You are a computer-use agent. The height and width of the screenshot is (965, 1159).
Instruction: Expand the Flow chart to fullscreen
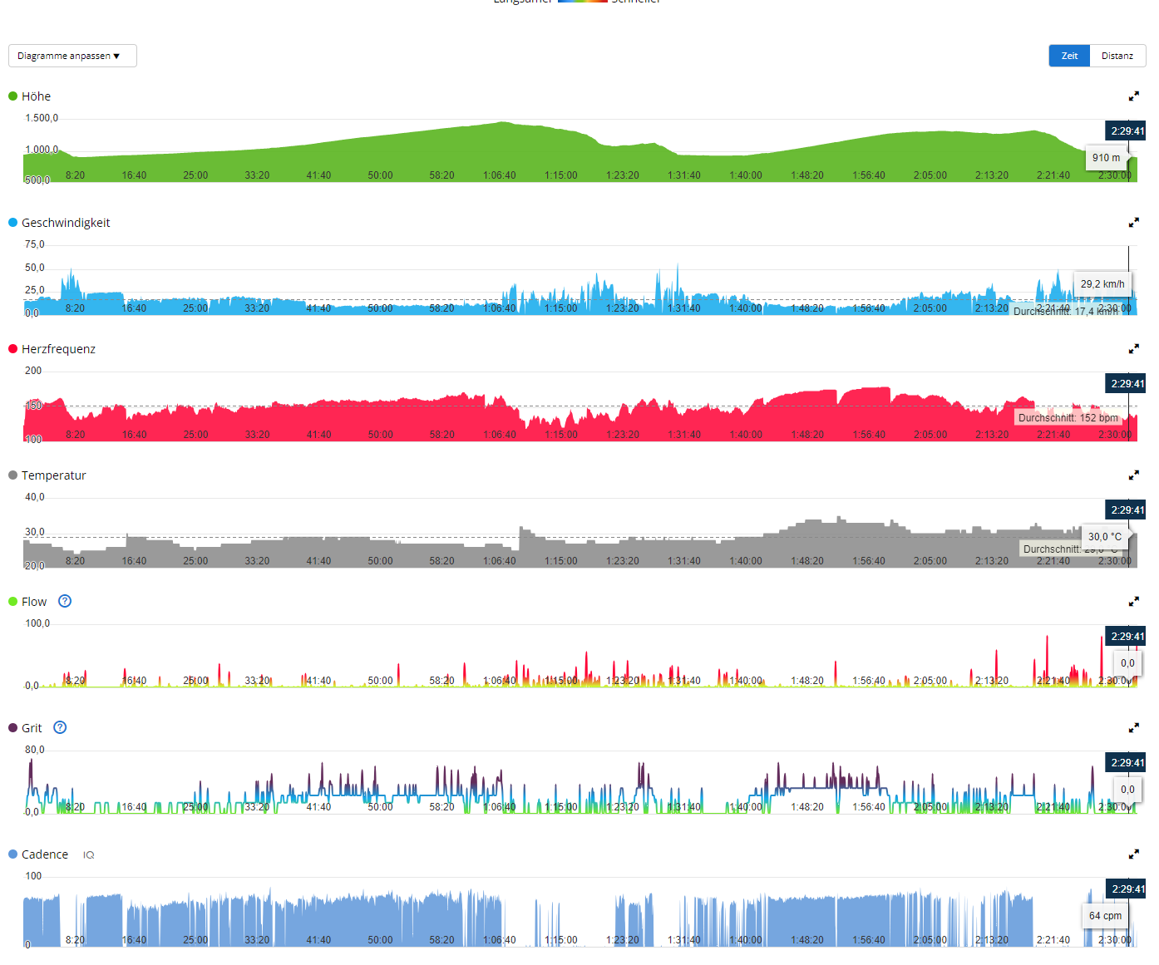[1133, 602]
